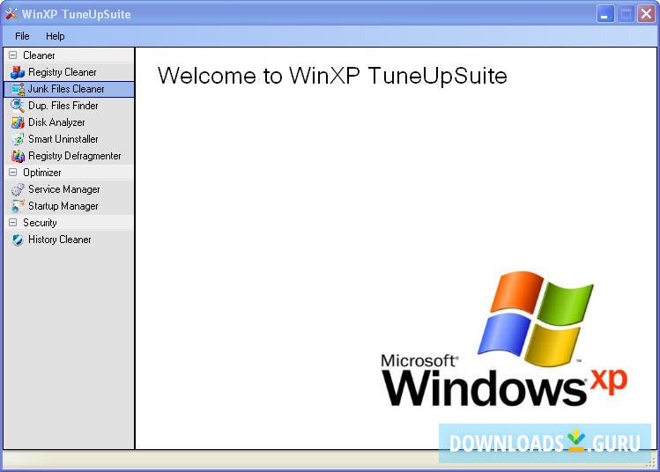Open the File menu

pyautogui.click(x=22, y=36)
